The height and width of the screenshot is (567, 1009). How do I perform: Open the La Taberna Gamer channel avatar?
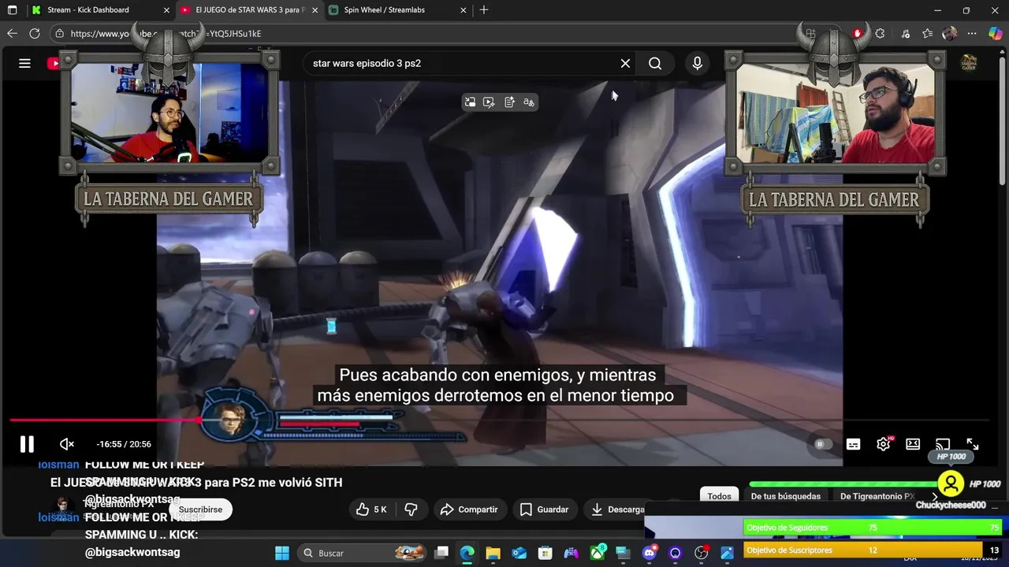coord(969,63)
